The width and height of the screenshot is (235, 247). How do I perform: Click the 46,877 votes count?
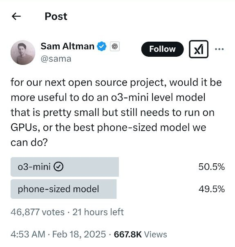tap(38, 212)
